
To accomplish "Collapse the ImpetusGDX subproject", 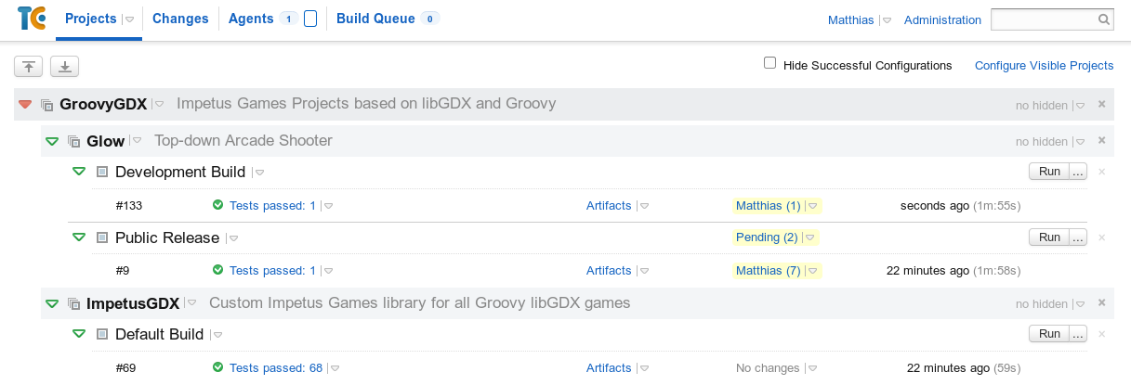I will (x=52, y=303).
